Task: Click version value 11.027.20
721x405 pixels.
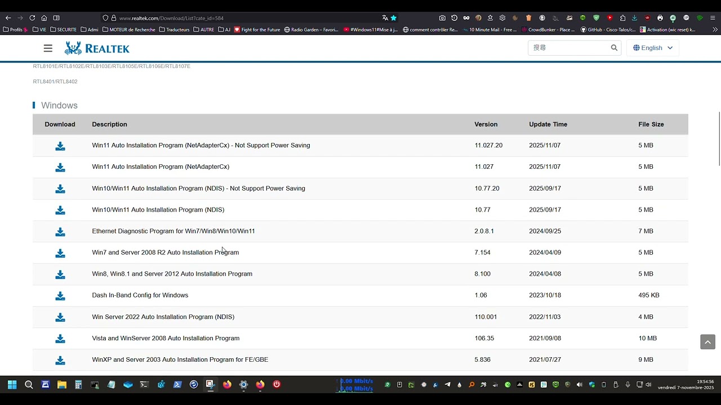Action: [x=488, y=145]
